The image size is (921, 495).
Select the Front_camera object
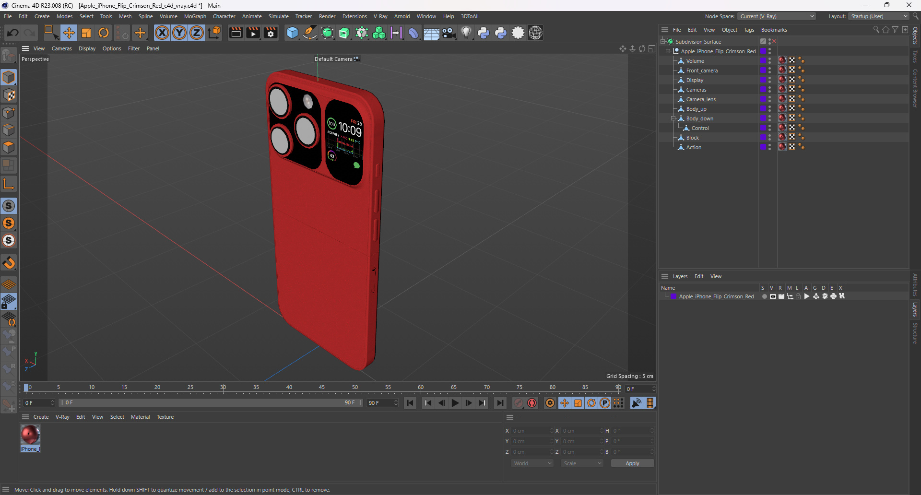coord(702,71)
